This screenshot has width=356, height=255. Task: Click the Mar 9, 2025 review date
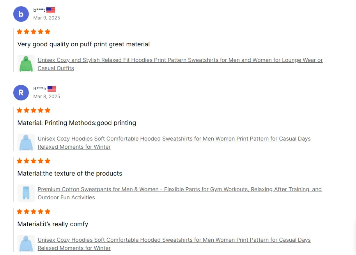46,18
